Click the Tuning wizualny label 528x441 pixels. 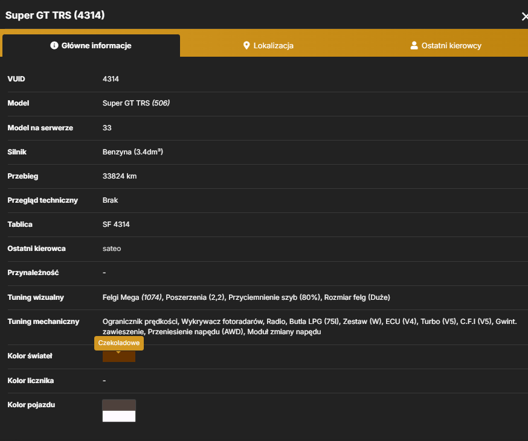(x=36, y=297)
